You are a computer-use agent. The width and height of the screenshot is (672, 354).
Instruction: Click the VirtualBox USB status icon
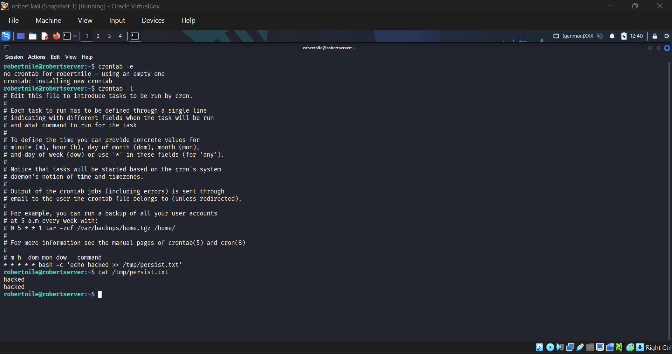point(580,347)
